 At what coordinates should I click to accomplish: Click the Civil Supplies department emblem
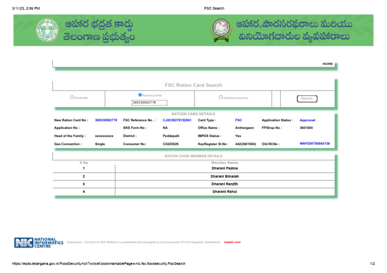(221, 30)
